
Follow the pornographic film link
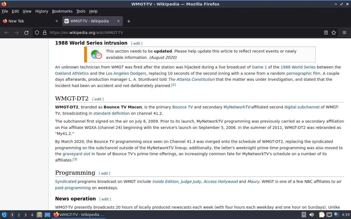(303, 73)
